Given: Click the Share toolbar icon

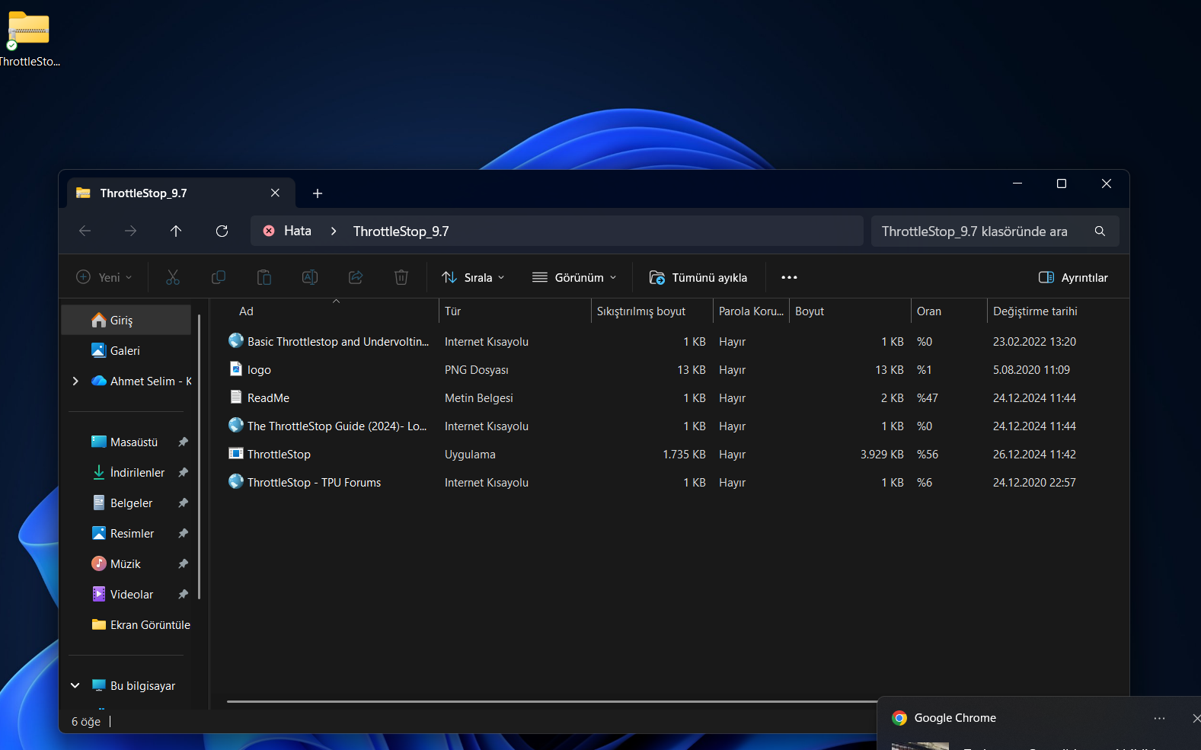Looking at the screenshot, I should pos(356,277).
